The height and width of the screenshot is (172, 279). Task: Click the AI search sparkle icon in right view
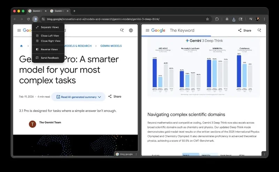point(259,30)
